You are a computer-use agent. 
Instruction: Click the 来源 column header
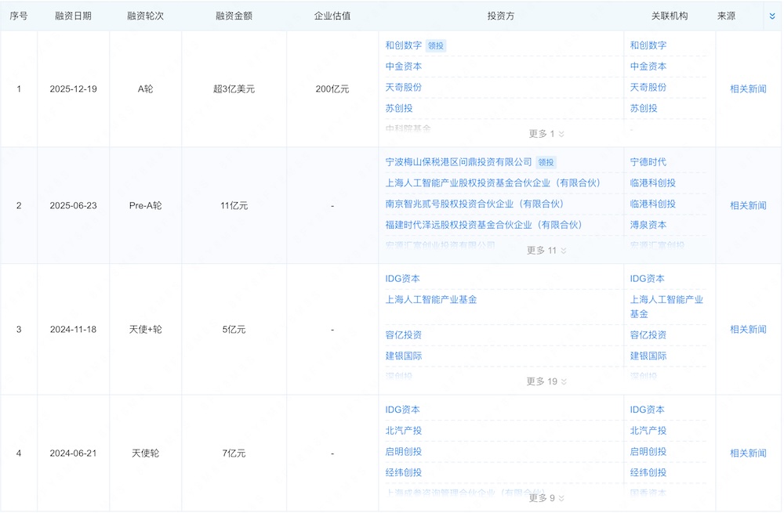tap(726, 16)
